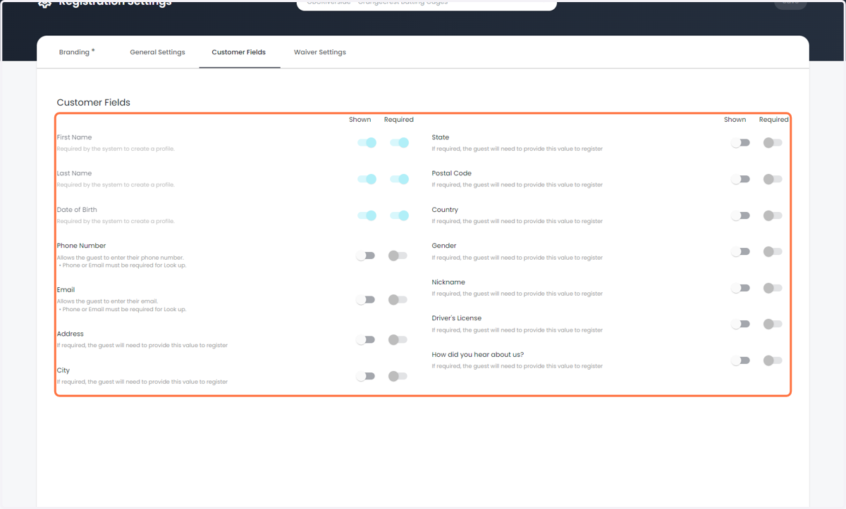Click the "City" field label
The height and width of the screenshot is (509, 846).
(63, 370)
